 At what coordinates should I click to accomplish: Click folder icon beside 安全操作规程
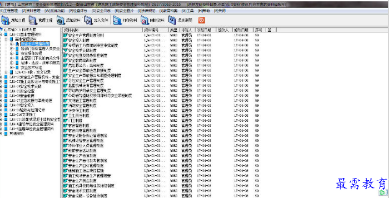point(17,54)
